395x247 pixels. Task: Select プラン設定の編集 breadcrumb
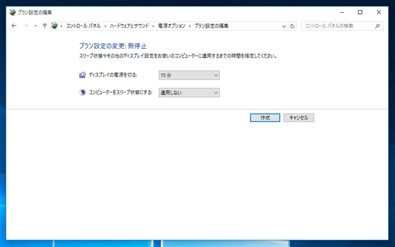tap(211, 26)
